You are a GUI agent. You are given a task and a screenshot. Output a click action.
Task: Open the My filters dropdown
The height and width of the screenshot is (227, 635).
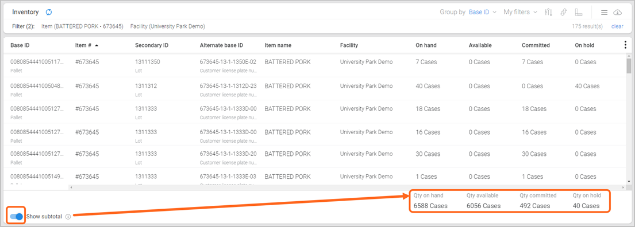[x=521, y=12]
